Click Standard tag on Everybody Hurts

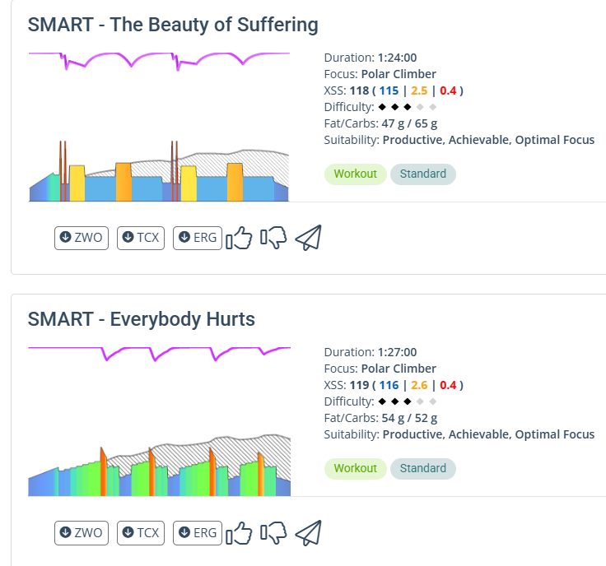tap(422, 468)
